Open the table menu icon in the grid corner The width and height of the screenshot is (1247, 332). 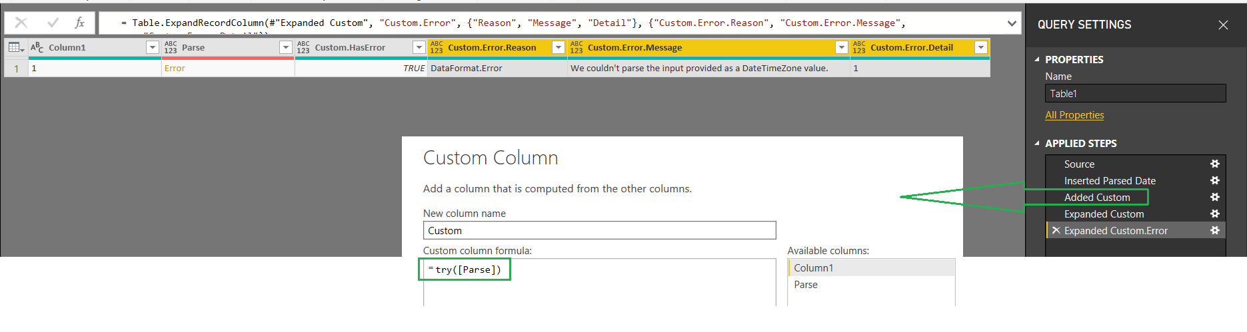(16, 47)
